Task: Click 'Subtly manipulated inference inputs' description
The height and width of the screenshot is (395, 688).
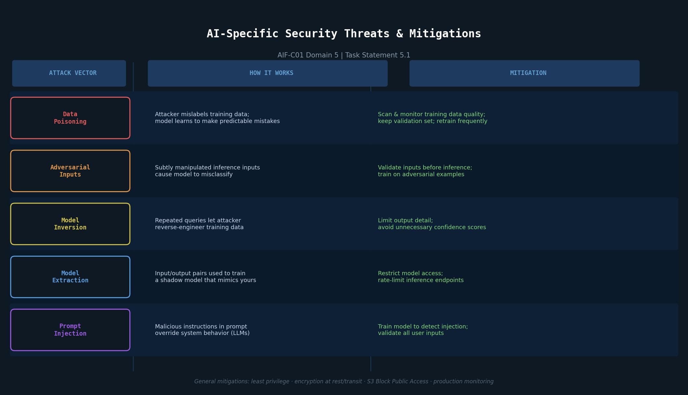Action: (207, 171)
